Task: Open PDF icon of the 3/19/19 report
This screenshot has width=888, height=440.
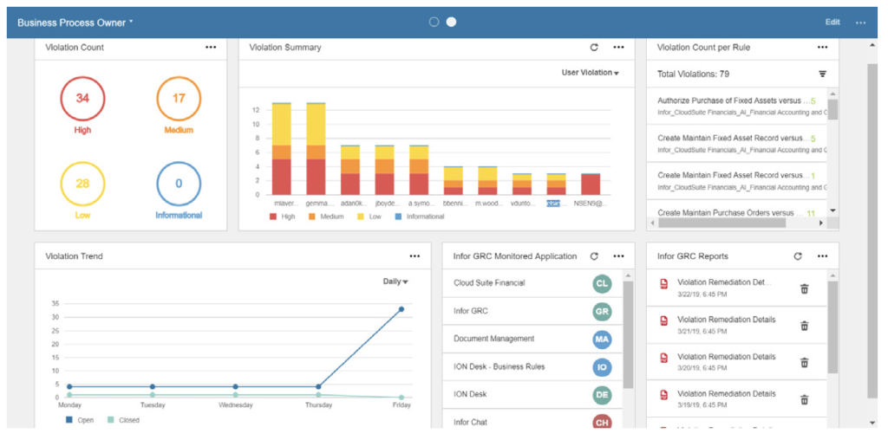Action: 663,395
